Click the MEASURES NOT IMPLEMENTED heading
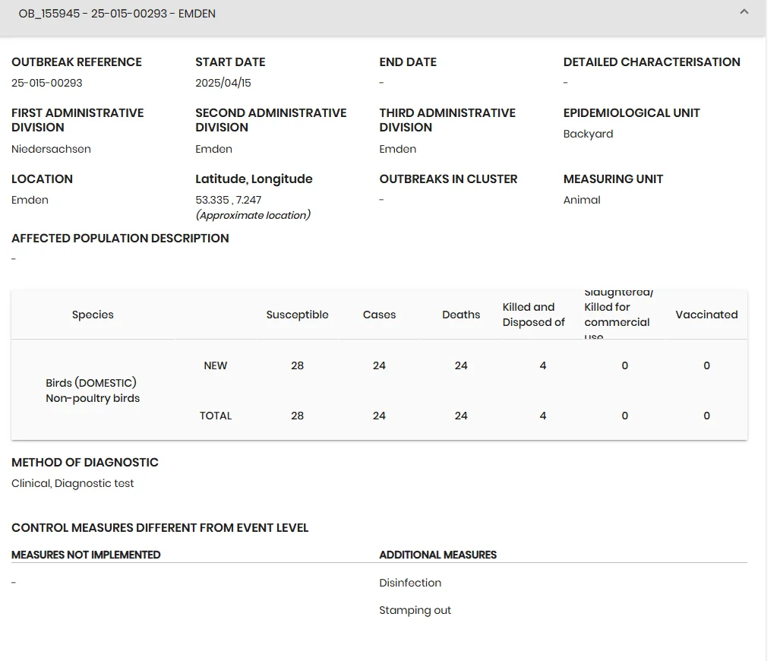The height and width of the screenshot is (661, 780). coord(86,555)
